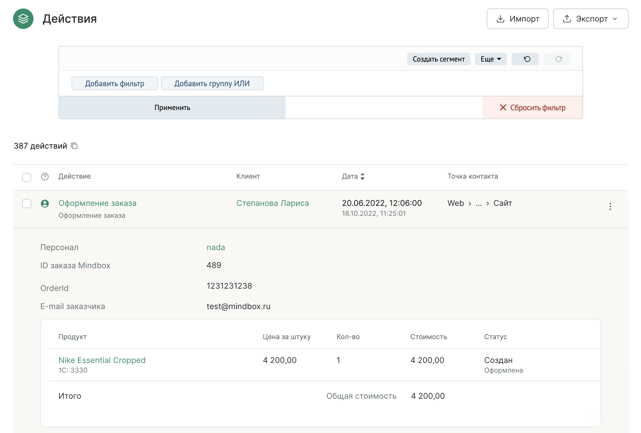Screen dimensions: 641x433
Task: Check the Оформление заказа row checkbox
Action: pos(27,203)
